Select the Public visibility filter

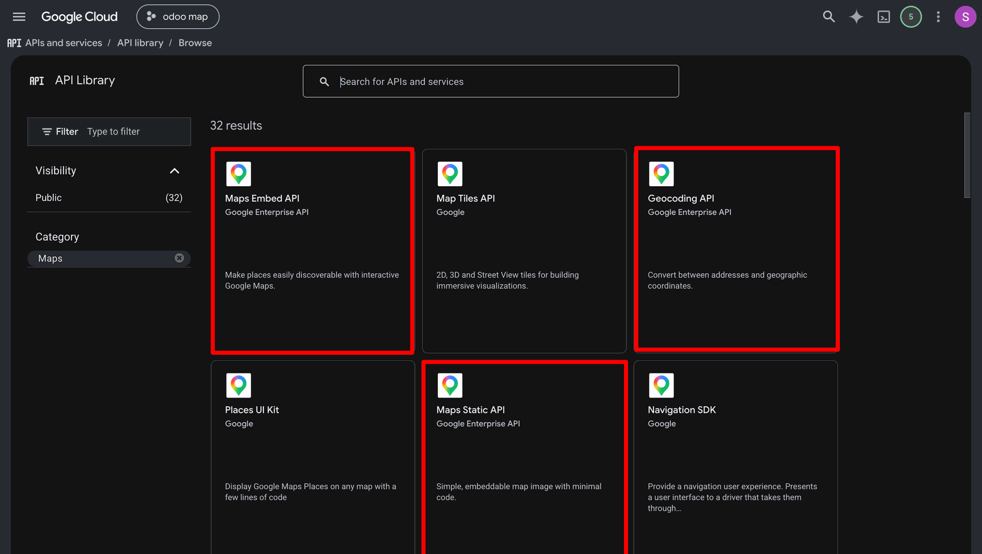tap(109, 198)
